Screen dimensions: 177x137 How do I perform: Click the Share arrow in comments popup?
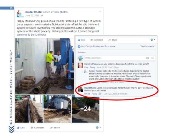(110, 40)
